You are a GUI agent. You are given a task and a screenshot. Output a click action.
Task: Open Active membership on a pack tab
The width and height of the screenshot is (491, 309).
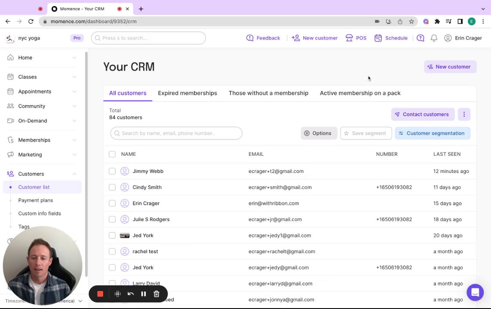click(x=360, y=93)
